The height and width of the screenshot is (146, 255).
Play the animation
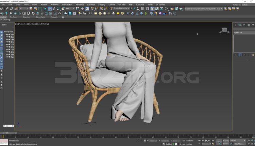point(206,141)
